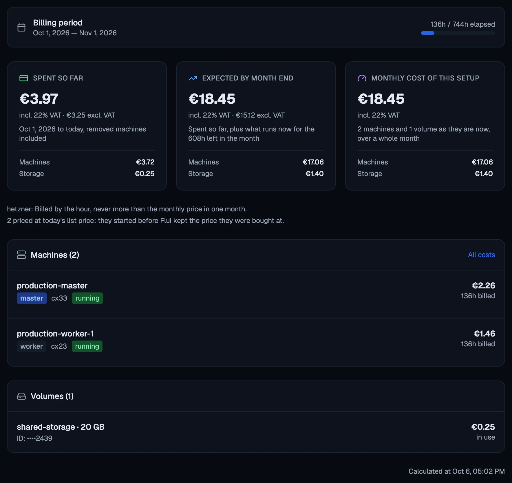
Task: Click the Machines €3.72 value in Spent So Far
Action: (145, 162)
